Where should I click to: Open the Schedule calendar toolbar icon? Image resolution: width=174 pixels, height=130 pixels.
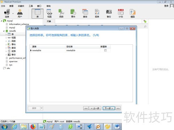pyautogui.click(x=121, y=14)
